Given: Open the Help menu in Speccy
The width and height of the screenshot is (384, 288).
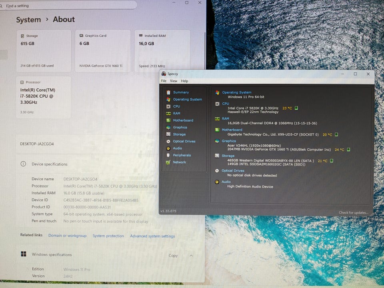Looking at the screenshot, I should coord(185,81).
